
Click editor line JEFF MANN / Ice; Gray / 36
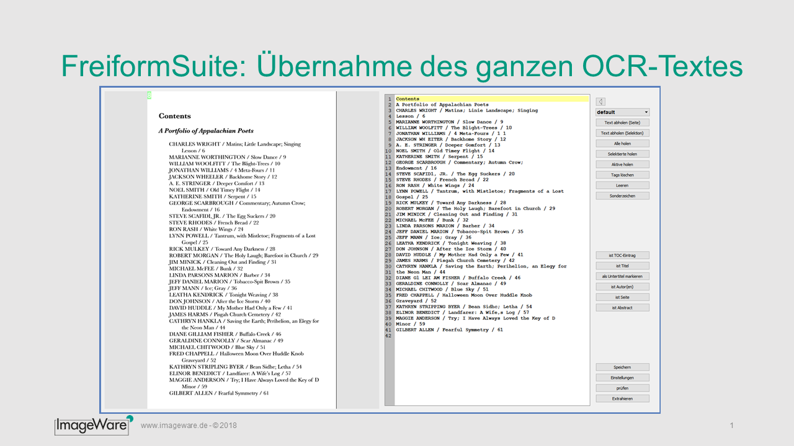434,237
